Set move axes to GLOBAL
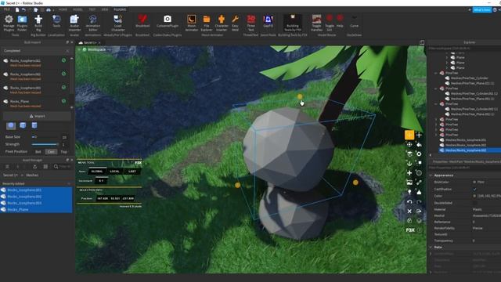Viewport: 501px width, 282px height. [97, 172]
